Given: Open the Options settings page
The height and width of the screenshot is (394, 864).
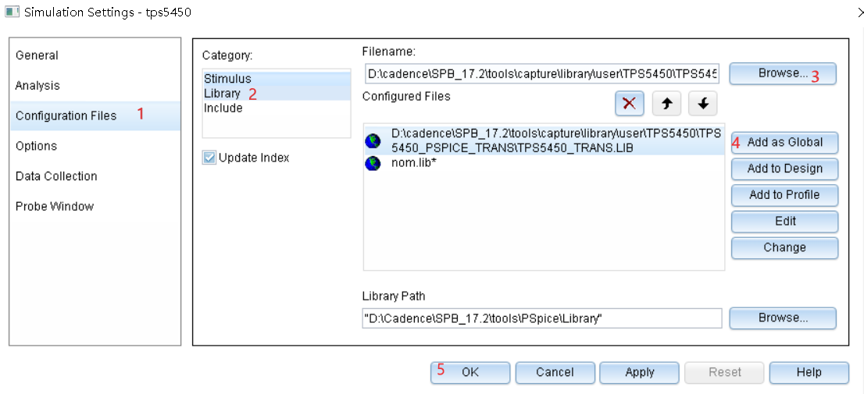Looking at the screenshot, I should [95, 146].
